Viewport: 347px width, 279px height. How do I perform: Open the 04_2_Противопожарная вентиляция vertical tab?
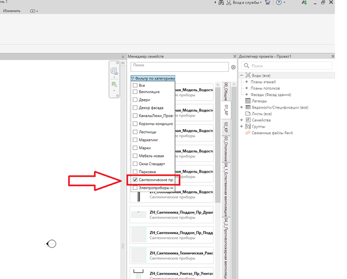[x=226, y=248]
